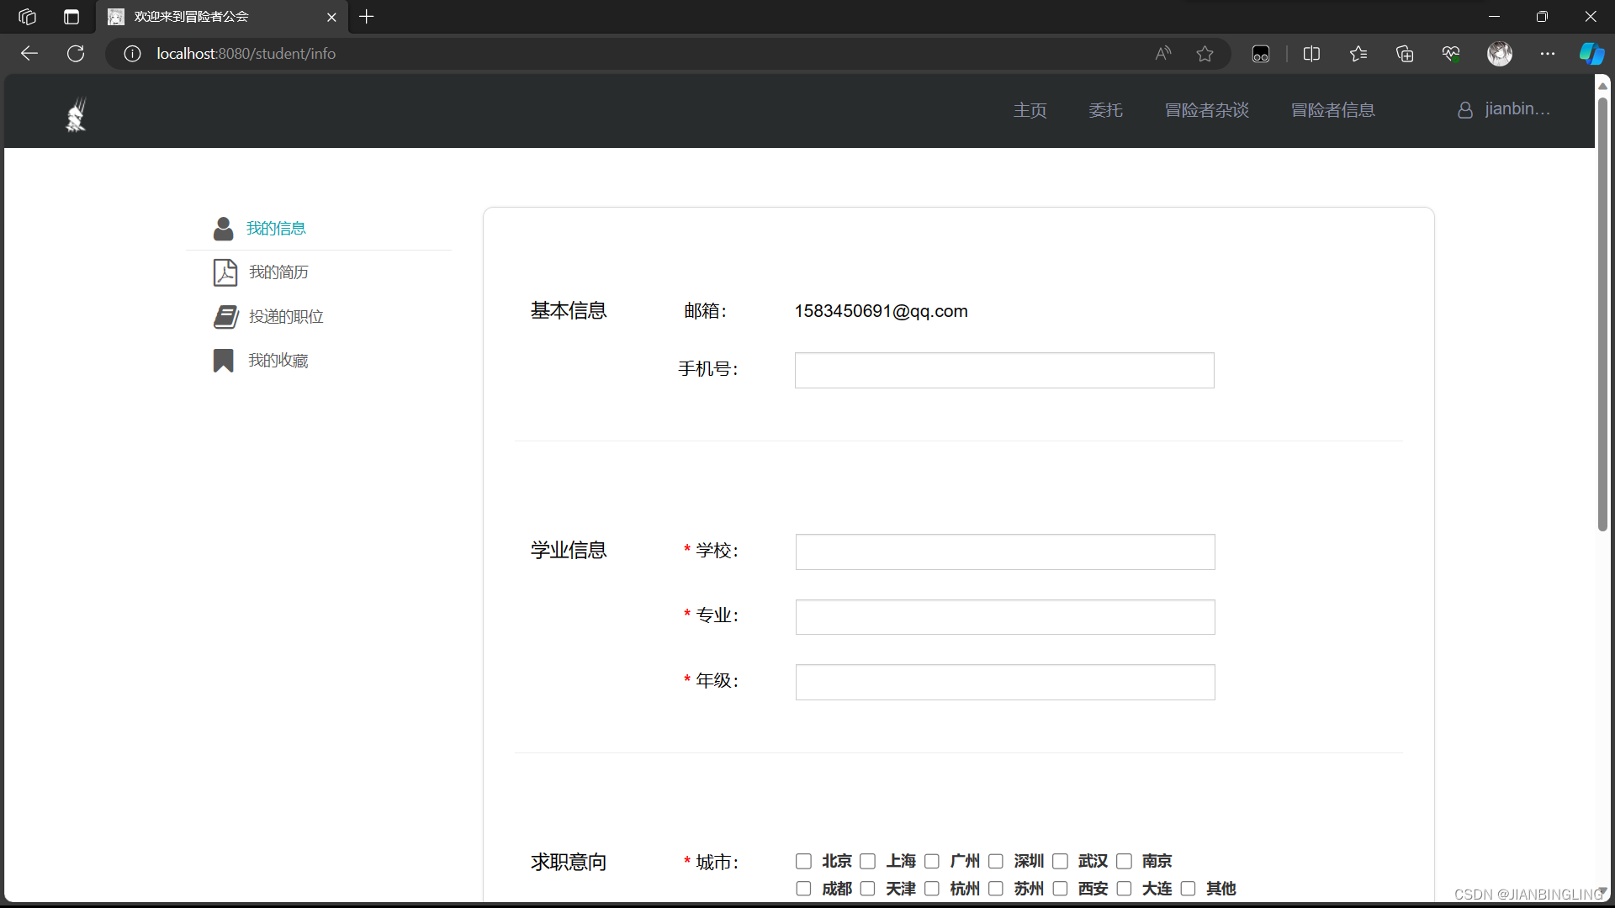Click the 投递的职位 book icon
1615x908 pixels.
(225, 317)
